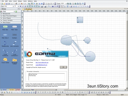Open the edrawsoft.com product home link
This screenshot has width=128, height=96.
coord(42,62)
